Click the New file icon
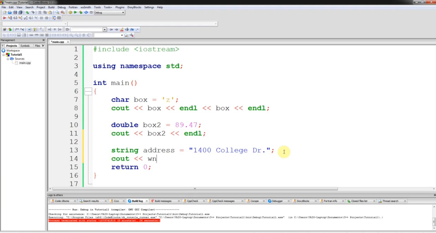Viewport: 436px width, 233px height. 5,12
